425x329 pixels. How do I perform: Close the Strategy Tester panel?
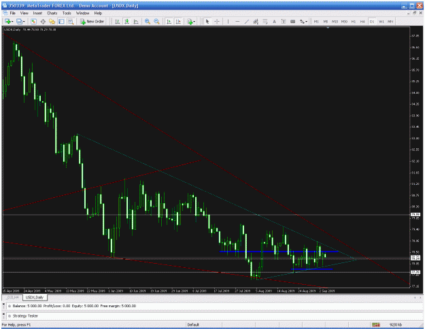coord(3,313)
